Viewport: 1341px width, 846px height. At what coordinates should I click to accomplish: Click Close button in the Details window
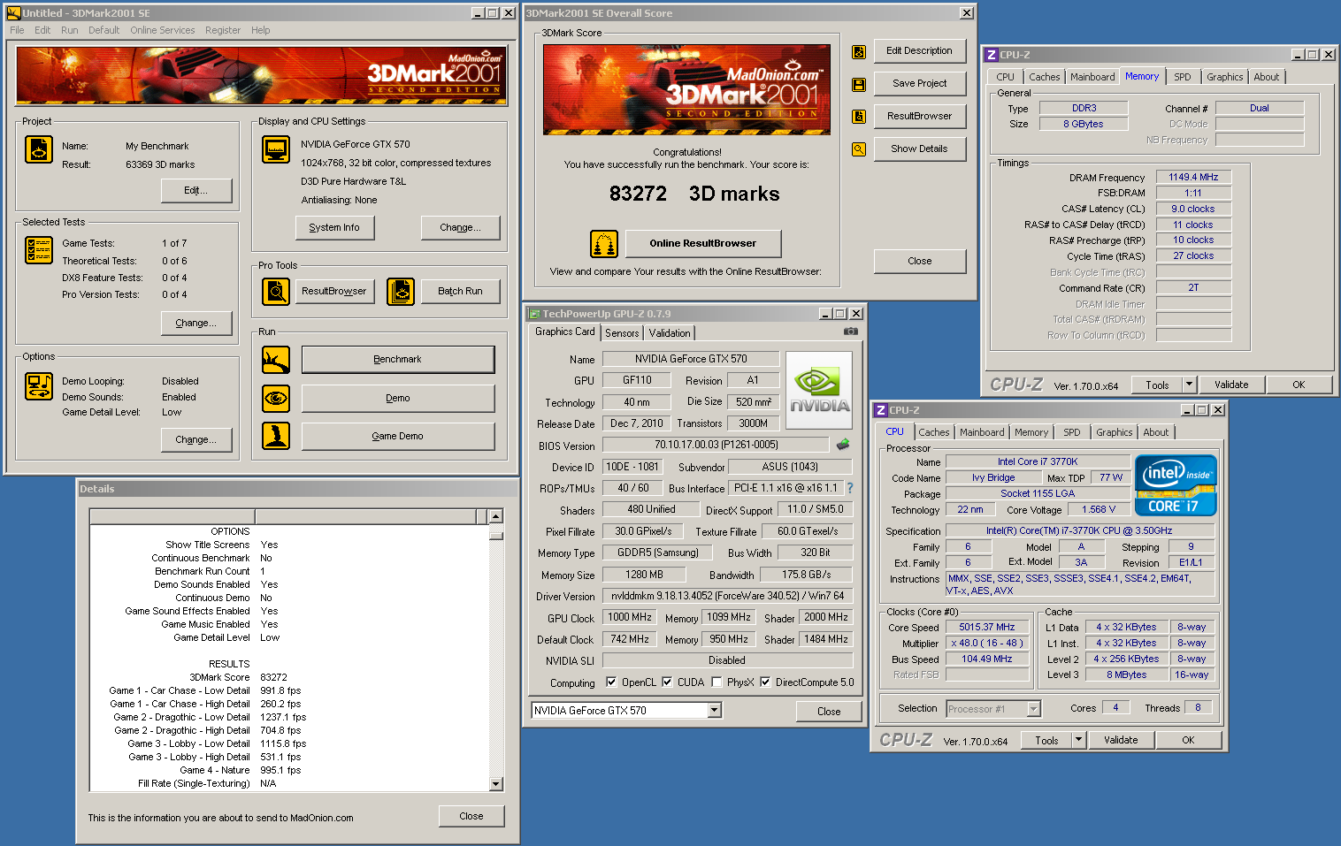(471, 816)
